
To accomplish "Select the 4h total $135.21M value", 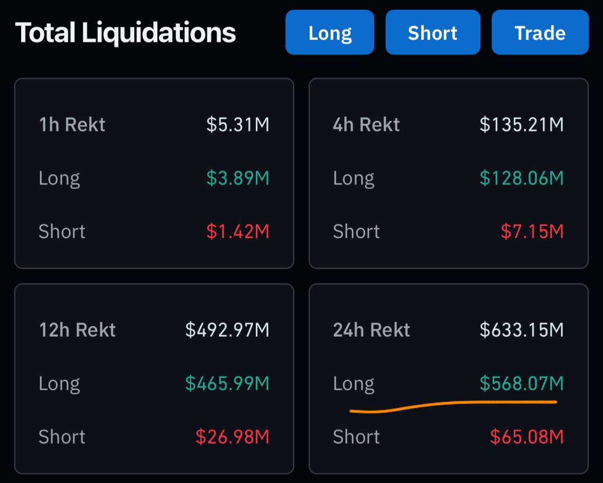I will click(522, 125).
